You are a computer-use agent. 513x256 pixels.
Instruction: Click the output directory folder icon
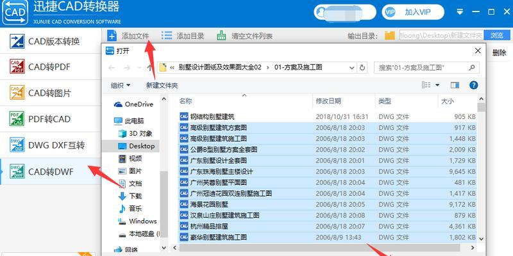pos(390,36)
